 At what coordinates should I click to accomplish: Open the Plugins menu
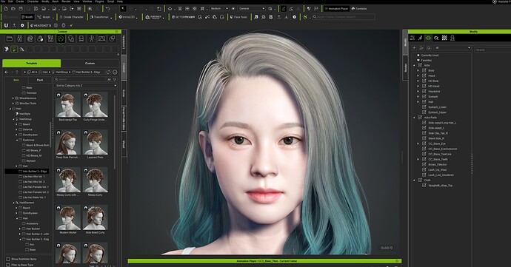click(99, 1)
